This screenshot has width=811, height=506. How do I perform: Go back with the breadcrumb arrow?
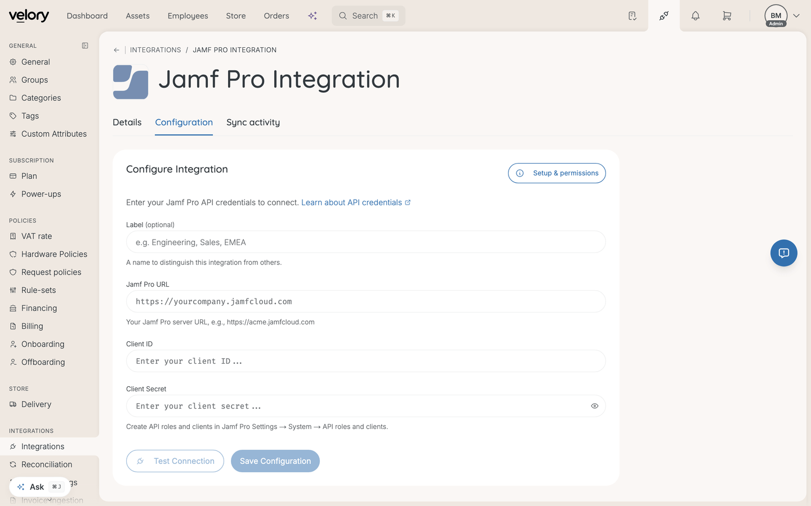coord(117,50)
